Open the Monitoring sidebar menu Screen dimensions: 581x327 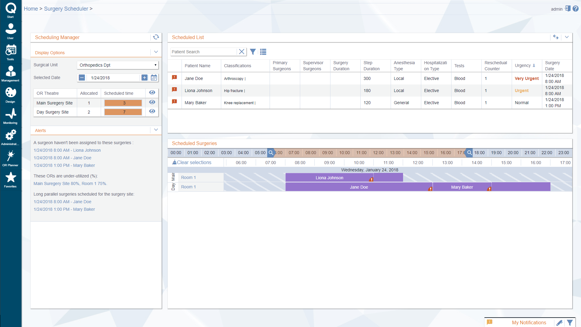coord(11,116)
